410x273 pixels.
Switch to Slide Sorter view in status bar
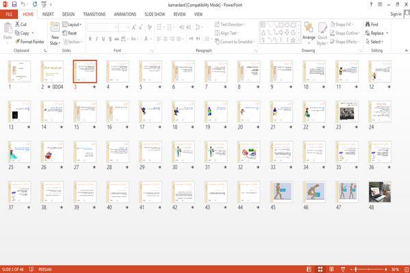320,269
